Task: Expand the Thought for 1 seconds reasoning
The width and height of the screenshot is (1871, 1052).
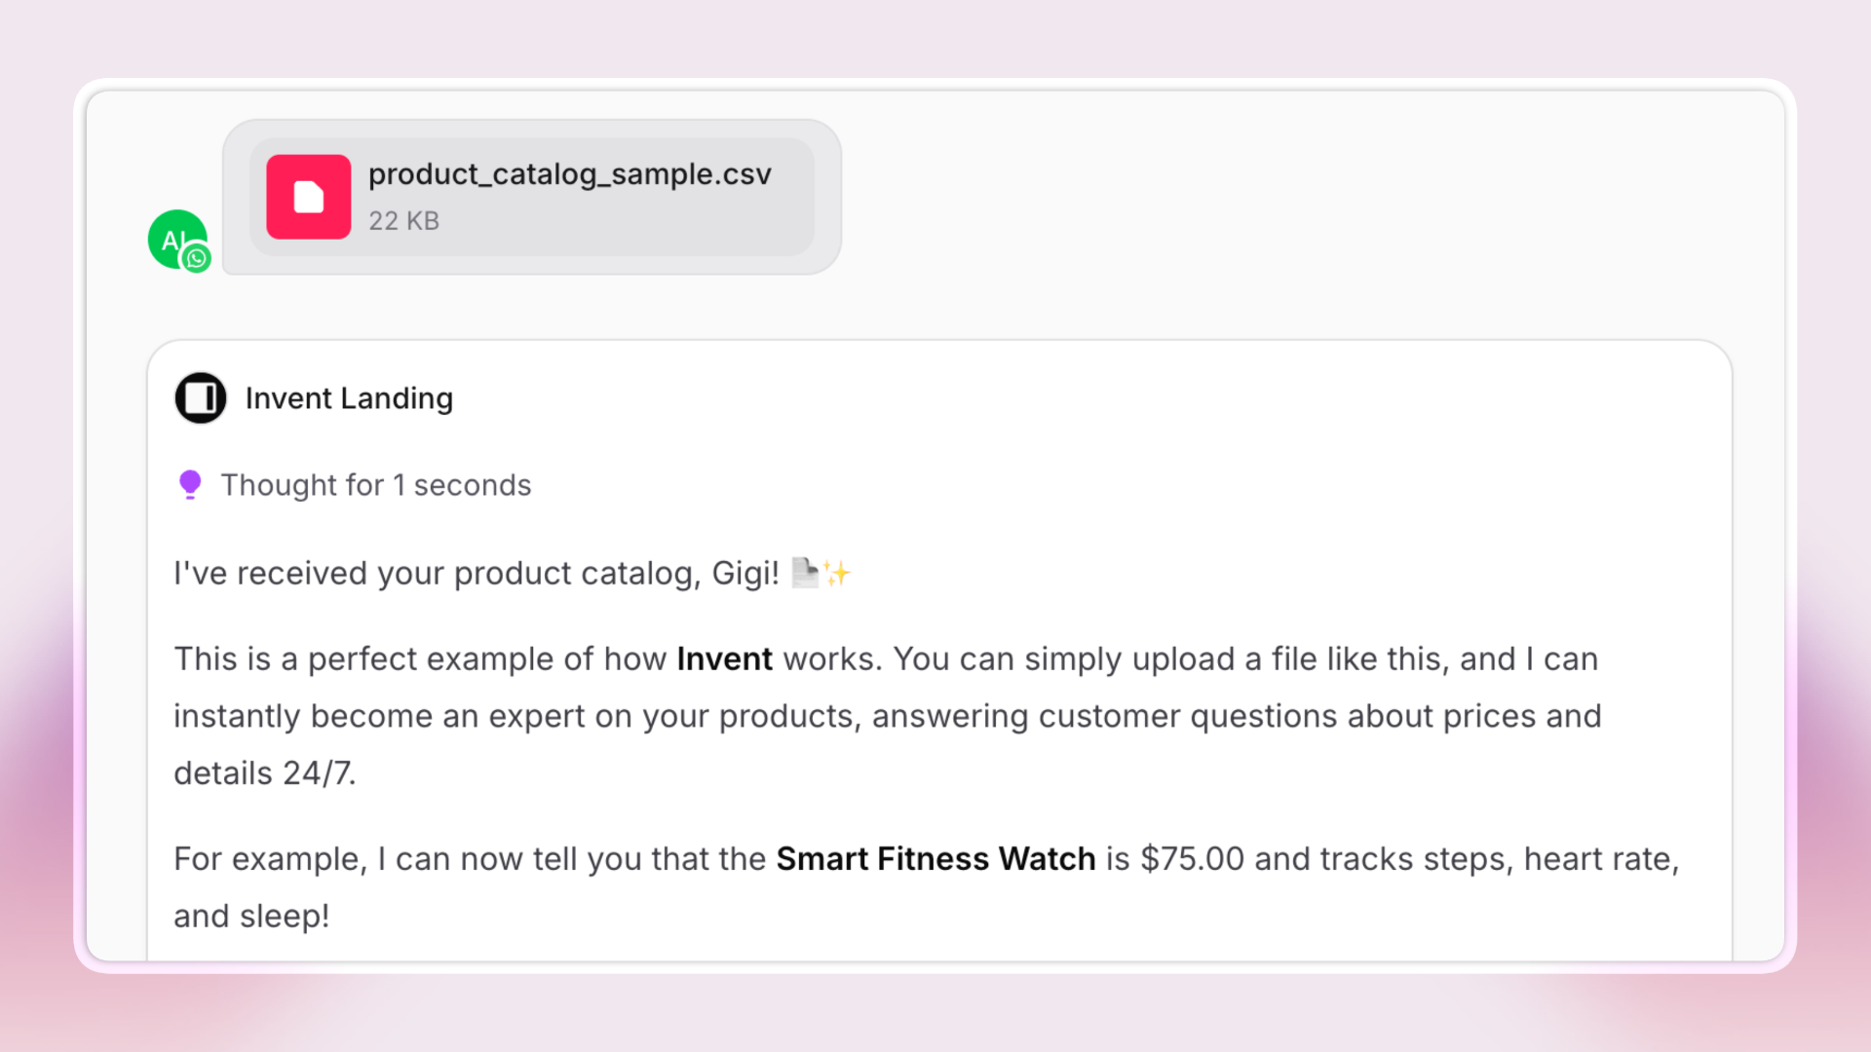Action: pos(376,484)
